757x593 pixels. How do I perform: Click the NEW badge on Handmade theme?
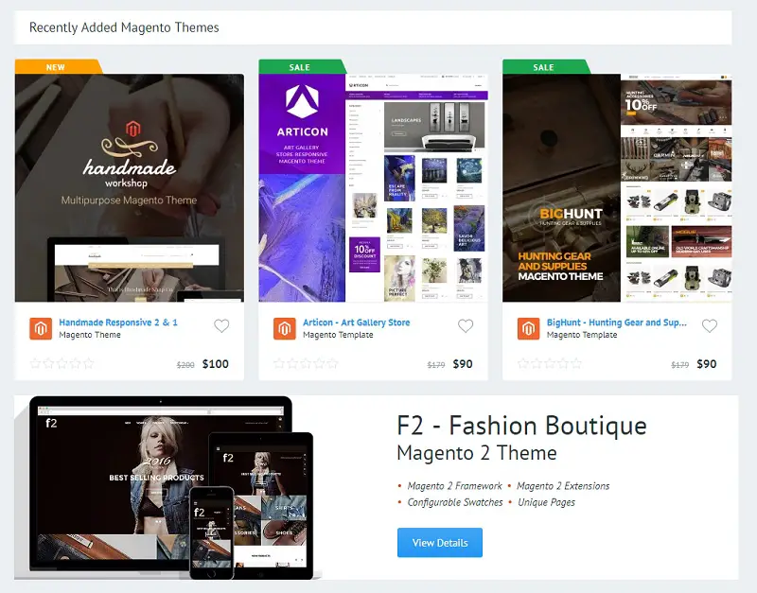click(58, 66)
